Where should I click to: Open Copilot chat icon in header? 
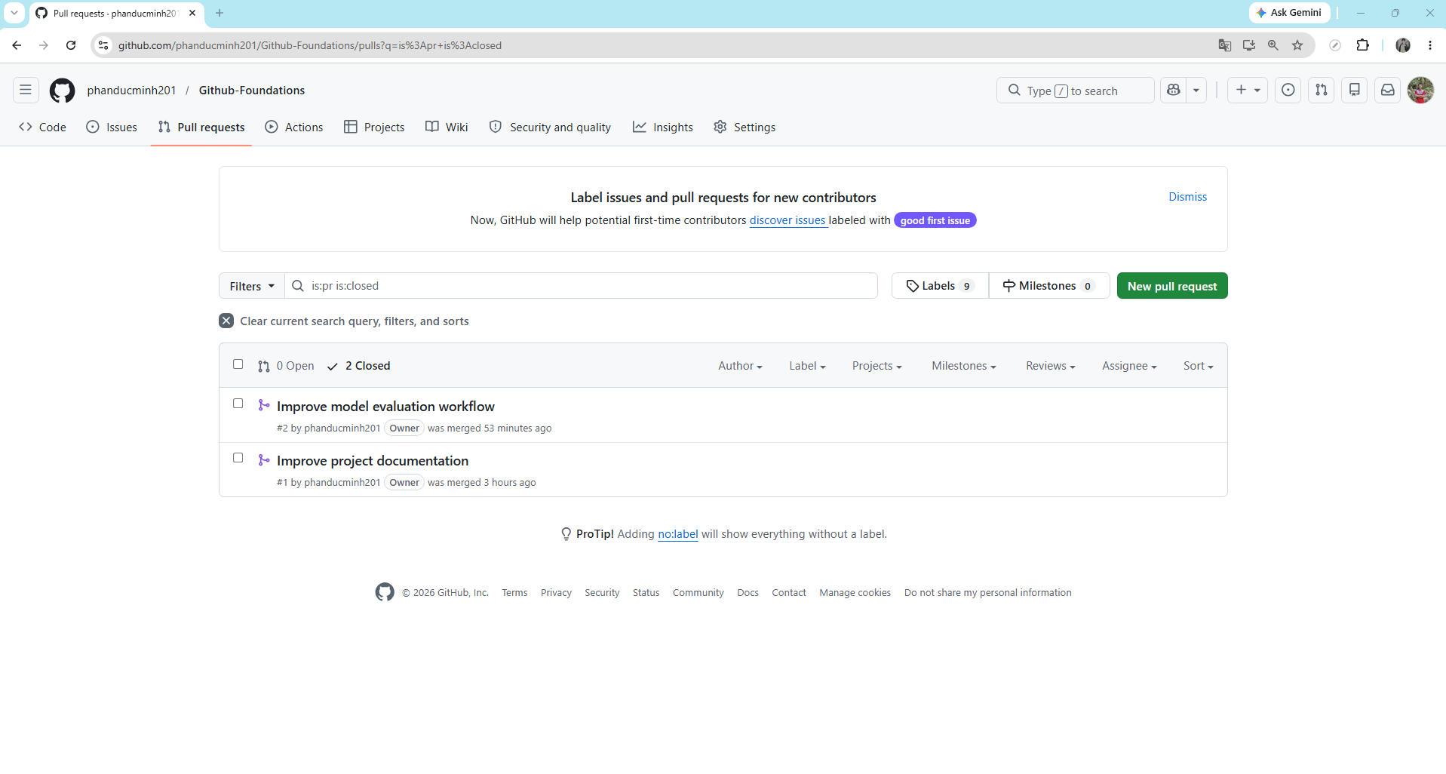coord(1173,91)
